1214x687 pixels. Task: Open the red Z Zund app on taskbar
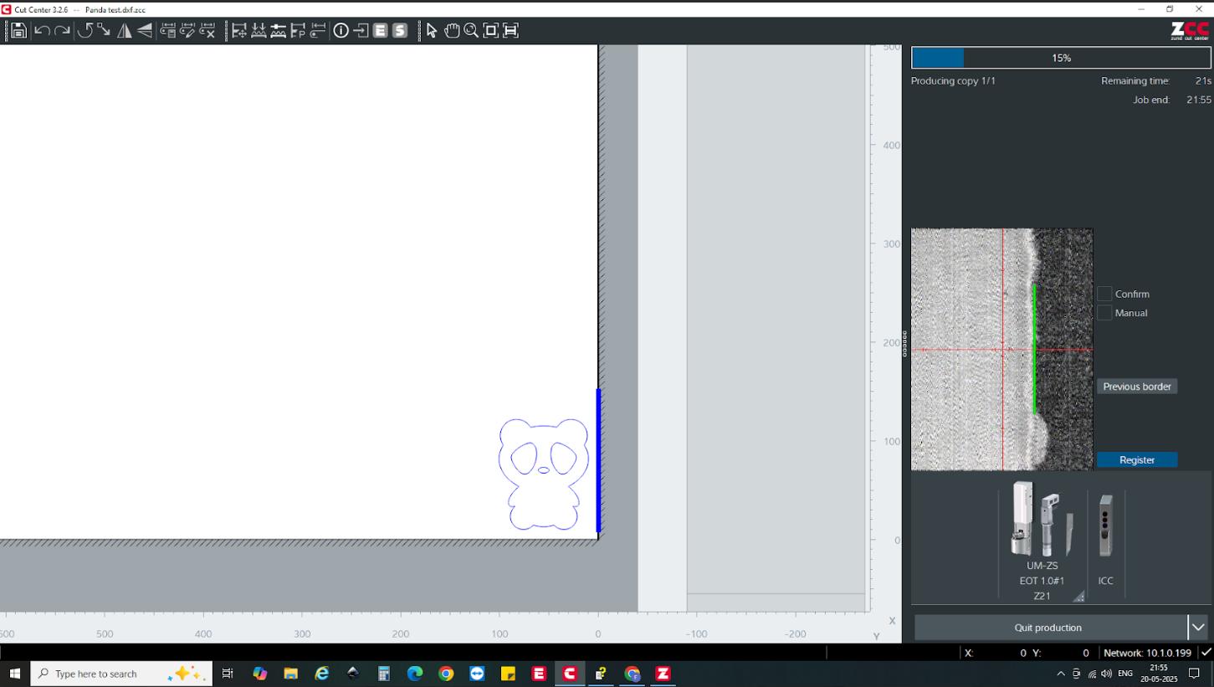pyautogui.click(x=663, y=674)
